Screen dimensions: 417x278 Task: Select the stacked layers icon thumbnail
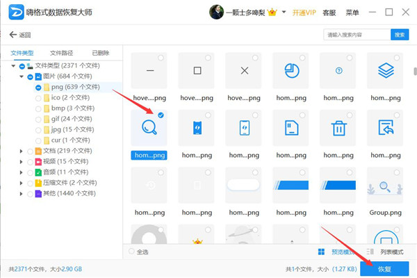386,70
